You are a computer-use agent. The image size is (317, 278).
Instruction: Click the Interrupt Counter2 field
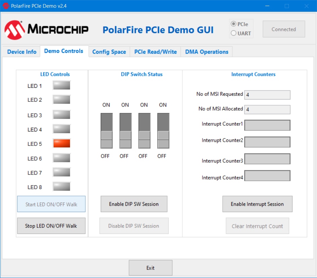tap(267, 142)
